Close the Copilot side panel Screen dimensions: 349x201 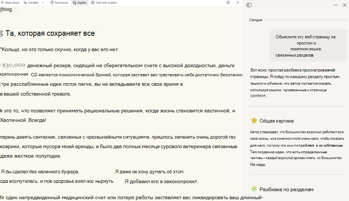click(345, 5)
